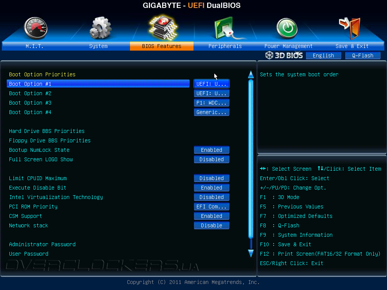Switch to the System tab

coord(98,46)
